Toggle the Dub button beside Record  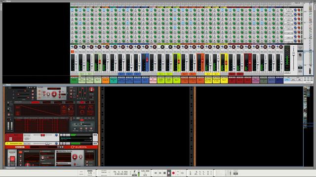[x=178, y=172]
